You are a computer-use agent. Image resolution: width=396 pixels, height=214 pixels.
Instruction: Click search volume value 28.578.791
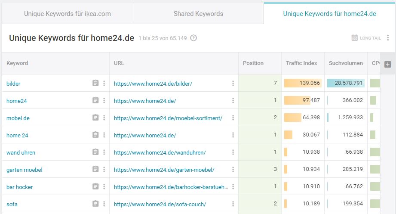click(x=349, y=83)
